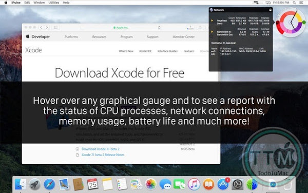The image size is (308, 193).
Task: Open the Edit menu
Action: (x=27, y=3)
